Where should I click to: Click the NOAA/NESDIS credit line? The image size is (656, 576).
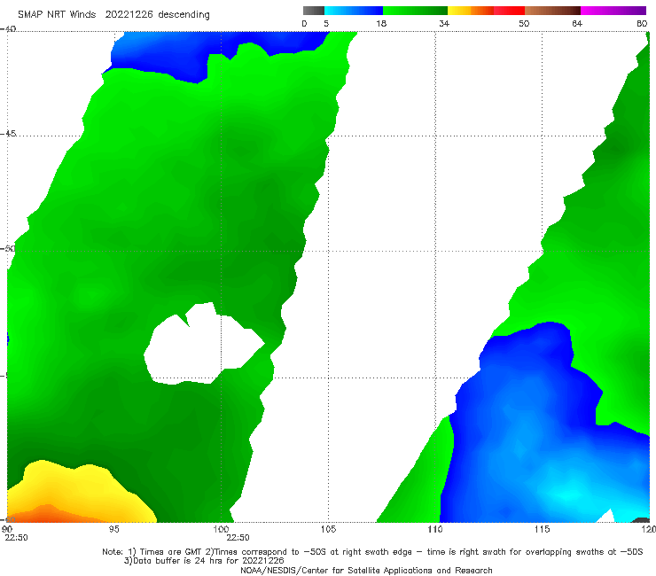click(366, 571)
